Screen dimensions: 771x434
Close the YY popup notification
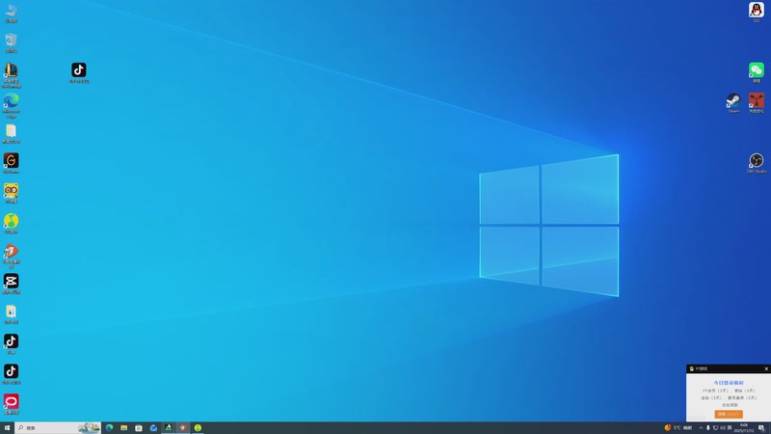(766, 368)
